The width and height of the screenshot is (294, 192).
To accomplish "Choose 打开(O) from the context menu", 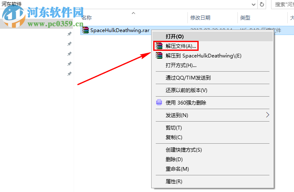I will [213, 36].
